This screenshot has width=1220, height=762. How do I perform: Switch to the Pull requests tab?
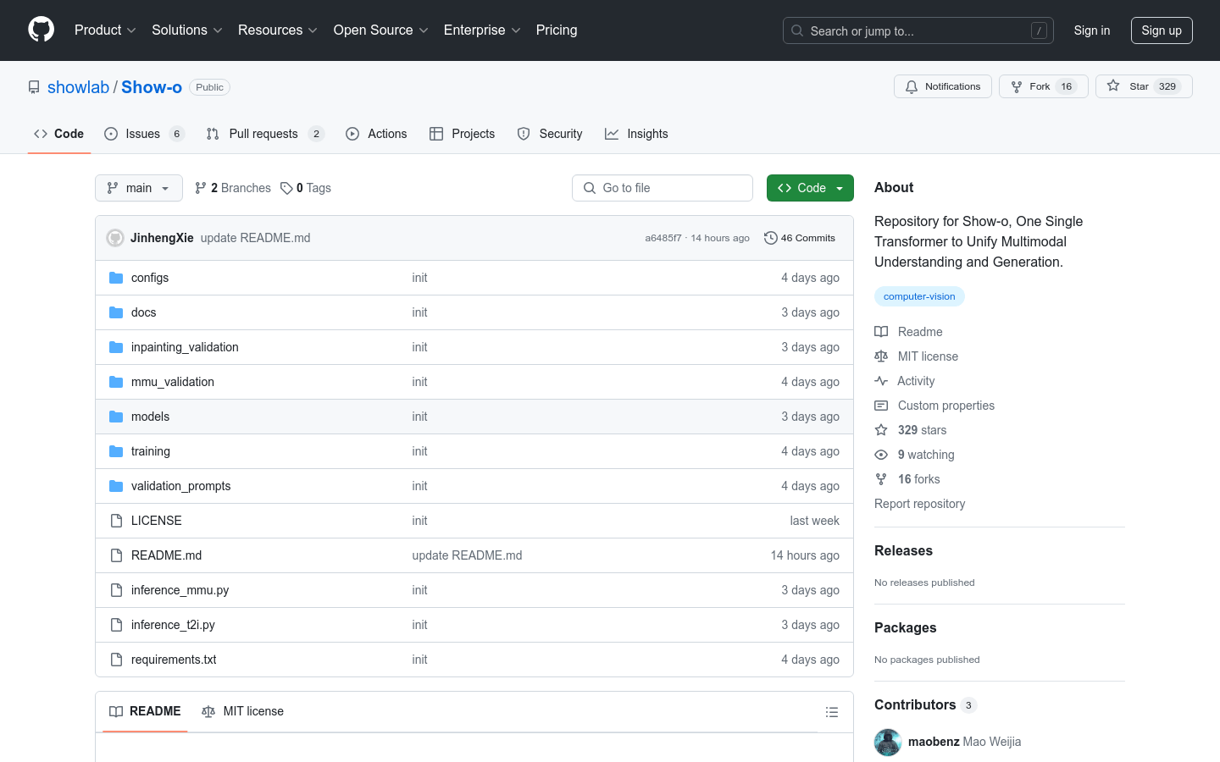coord(265,134)
